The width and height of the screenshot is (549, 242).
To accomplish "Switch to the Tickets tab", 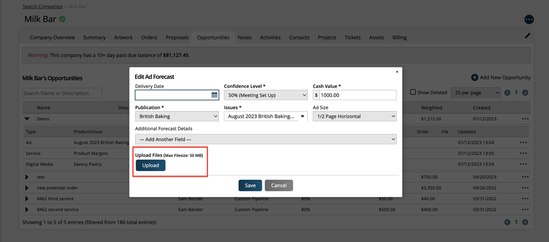I will coord(353,37).
